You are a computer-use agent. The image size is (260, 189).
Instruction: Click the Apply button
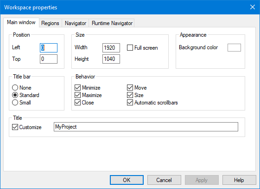pos(202,180)
